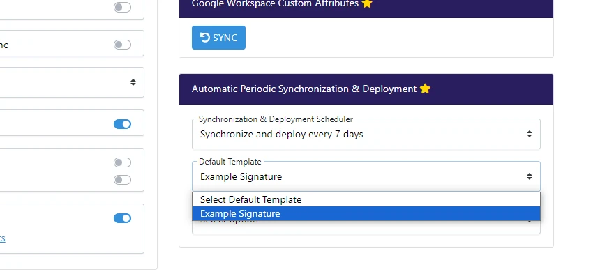This screenshot has height=274, width=614.
Task: Pick the highlighted "Example Signature" list option
Action: pos(366,214)
